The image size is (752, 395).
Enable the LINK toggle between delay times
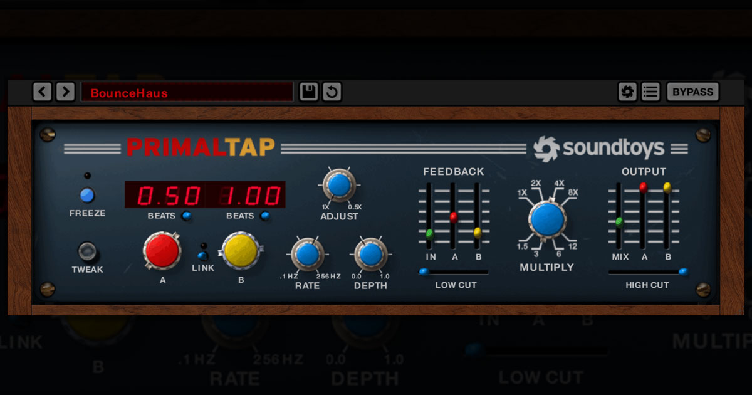[202, 255]
